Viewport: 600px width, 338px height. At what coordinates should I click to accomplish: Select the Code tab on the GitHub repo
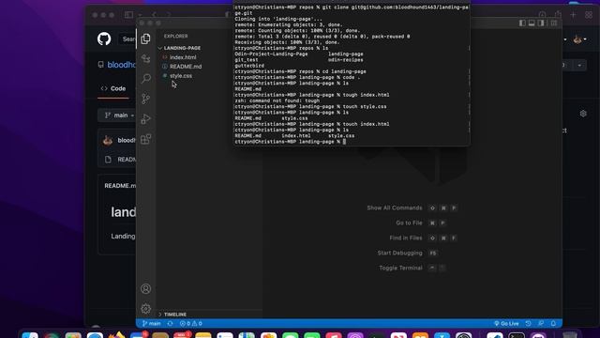[x=113, y=88]
